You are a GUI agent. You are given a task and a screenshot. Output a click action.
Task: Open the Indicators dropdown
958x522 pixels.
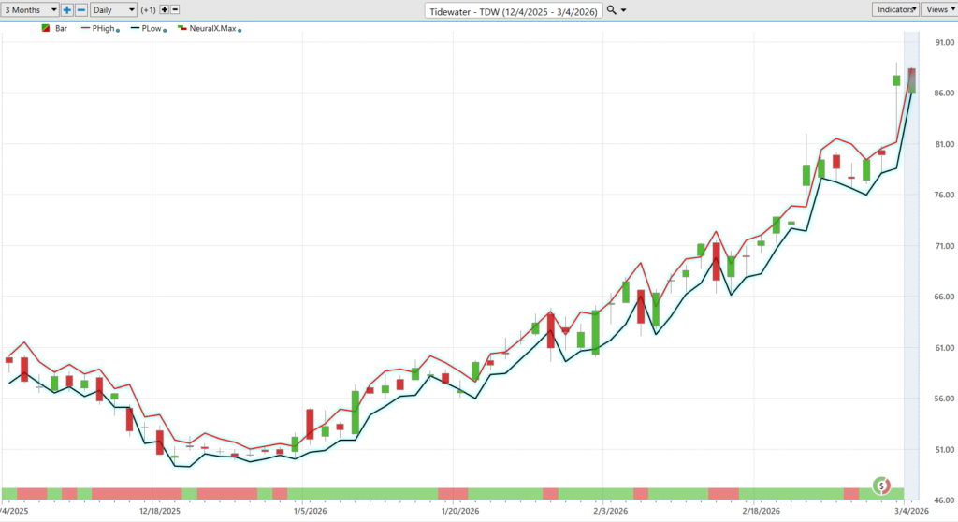pos(895,9)
